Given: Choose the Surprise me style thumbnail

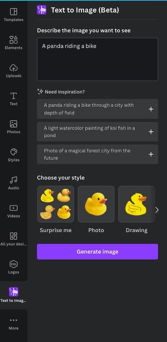Looking at the screenshot, I should pyautogui.click(x=56, y=204).
